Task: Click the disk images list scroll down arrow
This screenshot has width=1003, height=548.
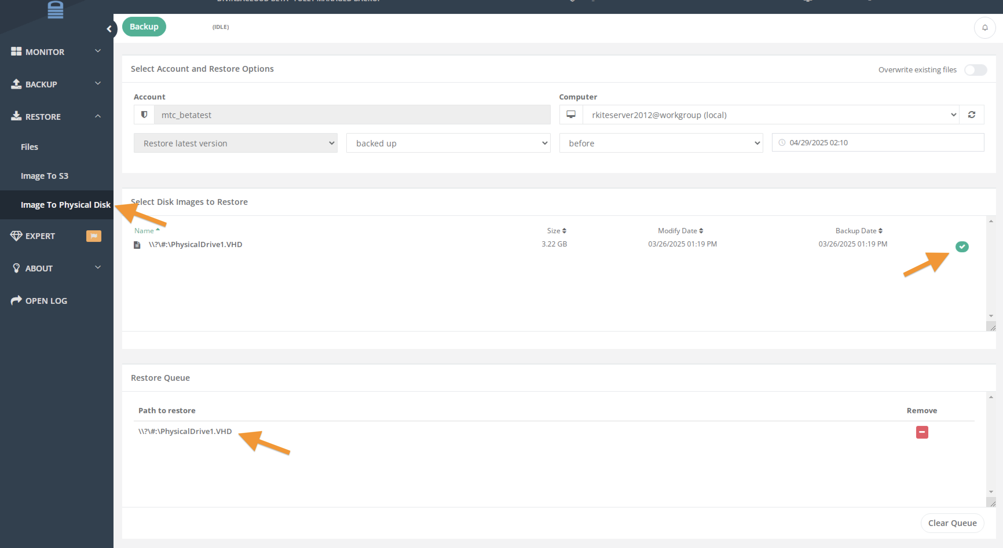Action: pyautogui.click(x=991, y=316)
